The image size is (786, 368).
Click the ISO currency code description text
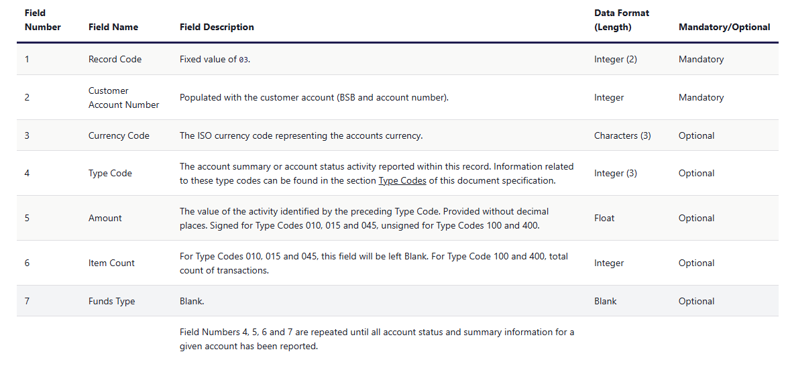tap(300, 135)
